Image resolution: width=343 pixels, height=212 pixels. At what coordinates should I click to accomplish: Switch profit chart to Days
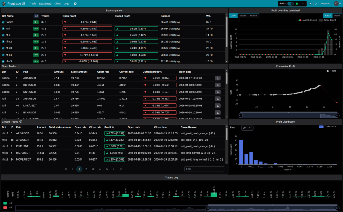point(233,16)
